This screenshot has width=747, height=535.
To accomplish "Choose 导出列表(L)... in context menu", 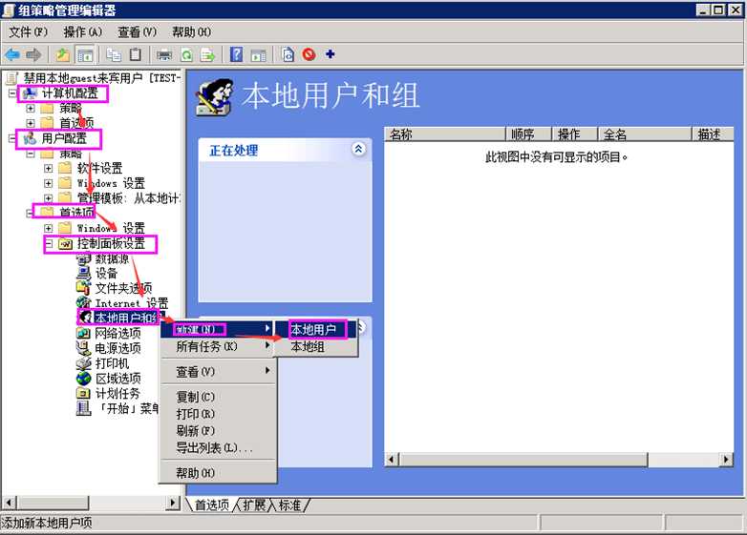I will click(x=218, y=448).
